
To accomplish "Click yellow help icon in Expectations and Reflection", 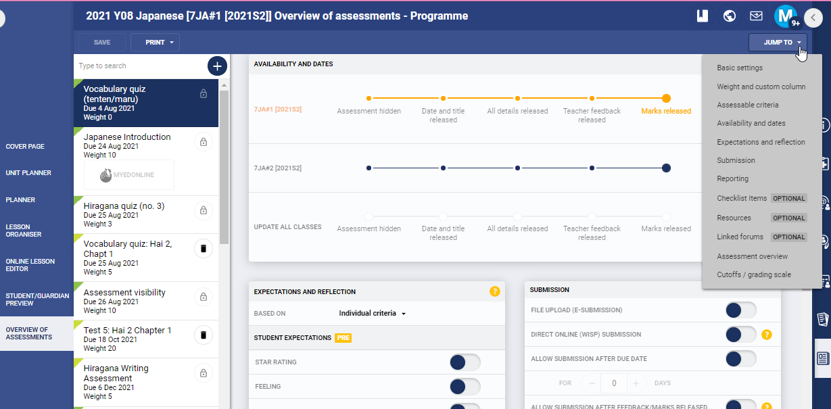I will tap(494, 291).
